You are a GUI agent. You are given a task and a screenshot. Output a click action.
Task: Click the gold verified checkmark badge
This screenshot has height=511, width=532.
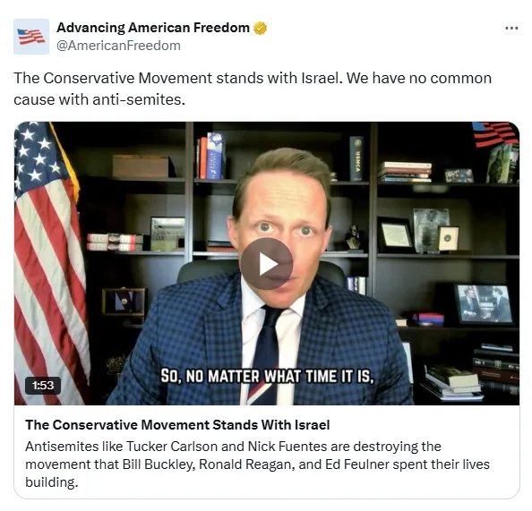(261, 28)
